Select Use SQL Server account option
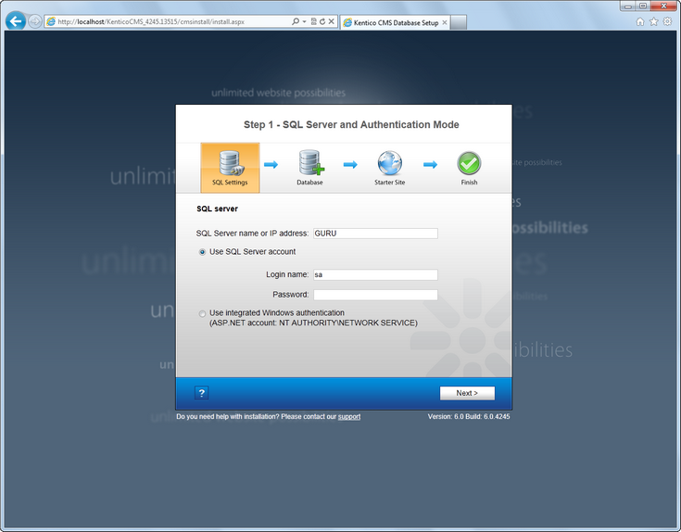Screen dimensions: 681x532 (203, 252)
